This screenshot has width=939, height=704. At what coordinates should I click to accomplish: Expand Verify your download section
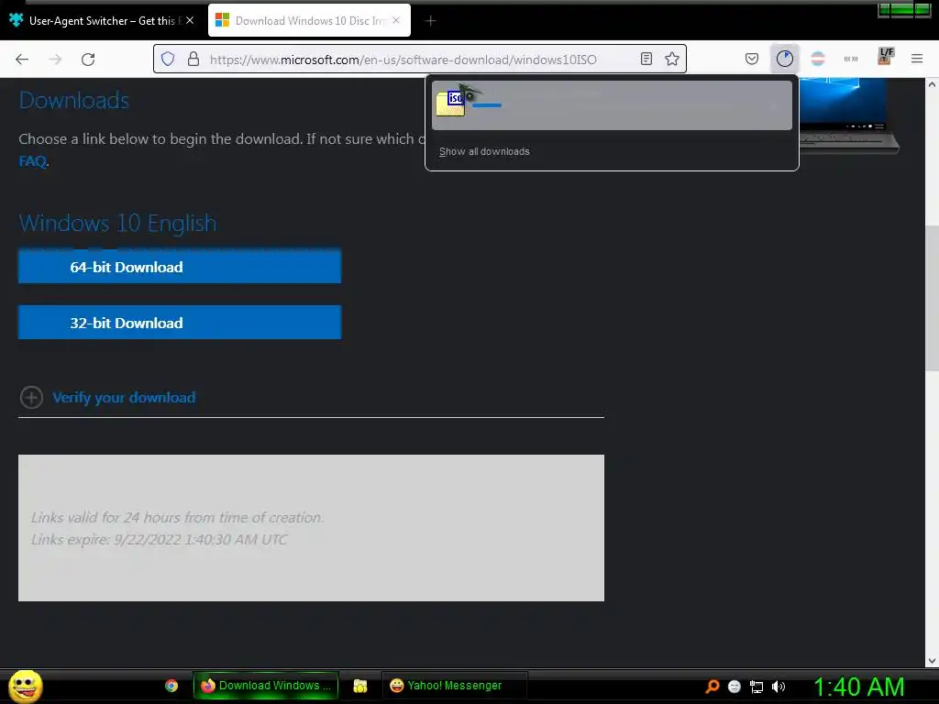(x=31, y=398)
